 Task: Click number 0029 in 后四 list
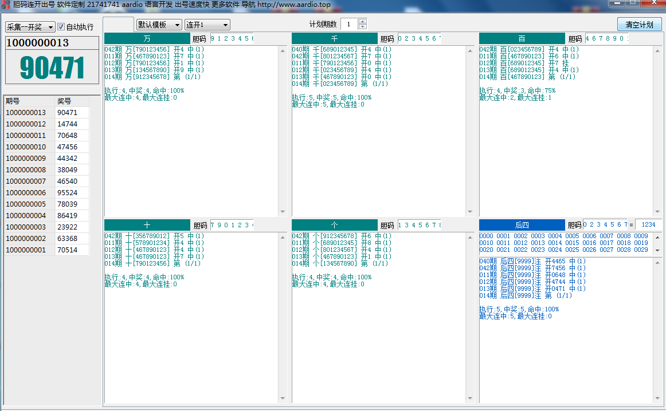[641, 250]
